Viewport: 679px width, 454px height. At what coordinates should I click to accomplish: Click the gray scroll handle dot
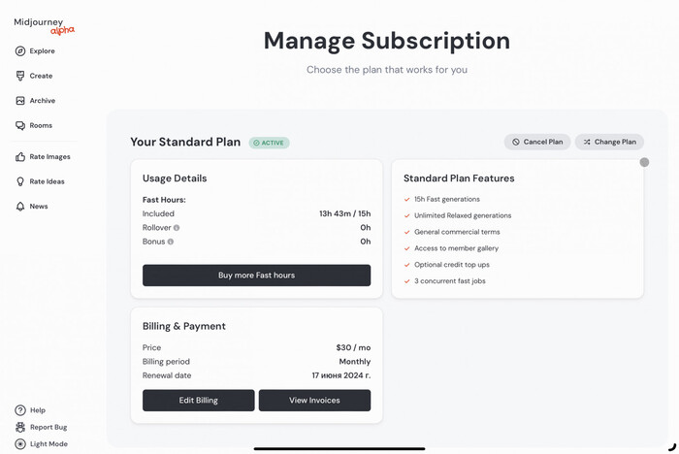(644, 162)
